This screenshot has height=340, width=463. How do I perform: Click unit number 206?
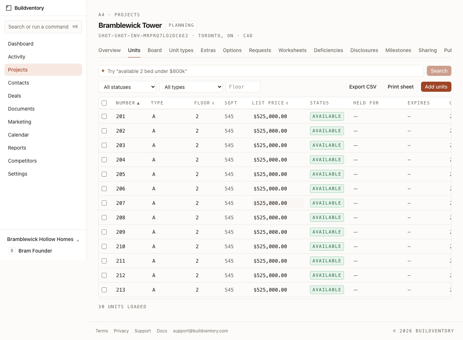tap(120, 189)
